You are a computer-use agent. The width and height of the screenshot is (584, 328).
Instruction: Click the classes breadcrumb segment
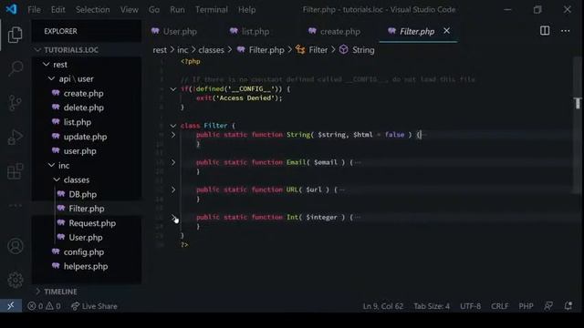click(211, 50)
